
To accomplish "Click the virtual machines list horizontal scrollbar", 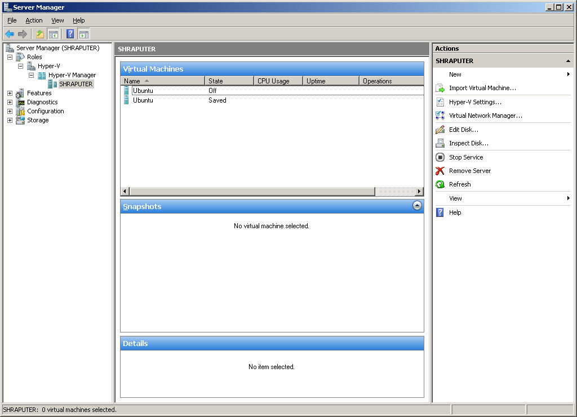I will tap(394, 192).
